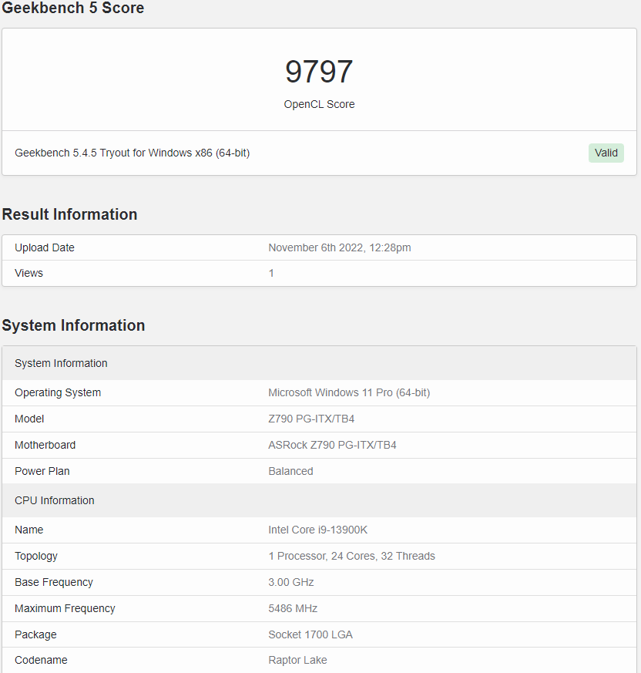Select the Model value 'Z790 PG-ITX/TB4'
The height and width of the screenshot is (673, 641).
[311, 419]
